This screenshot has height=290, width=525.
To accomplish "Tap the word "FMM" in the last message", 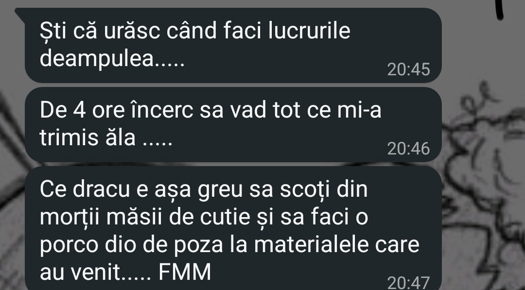I will coord(185,272).
